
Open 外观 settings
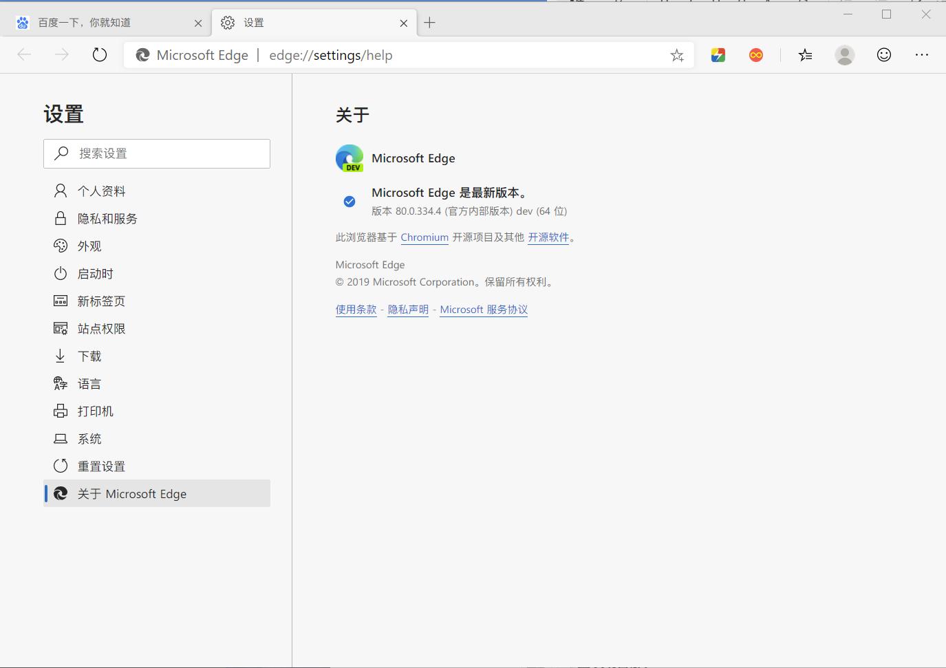coord(157,246)
